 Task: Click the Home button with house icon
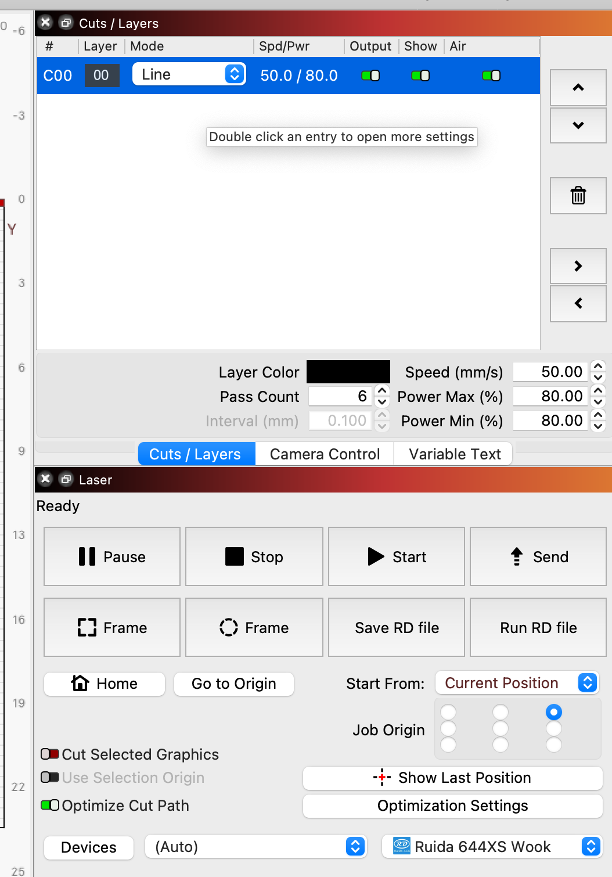(x=105, y=684)
